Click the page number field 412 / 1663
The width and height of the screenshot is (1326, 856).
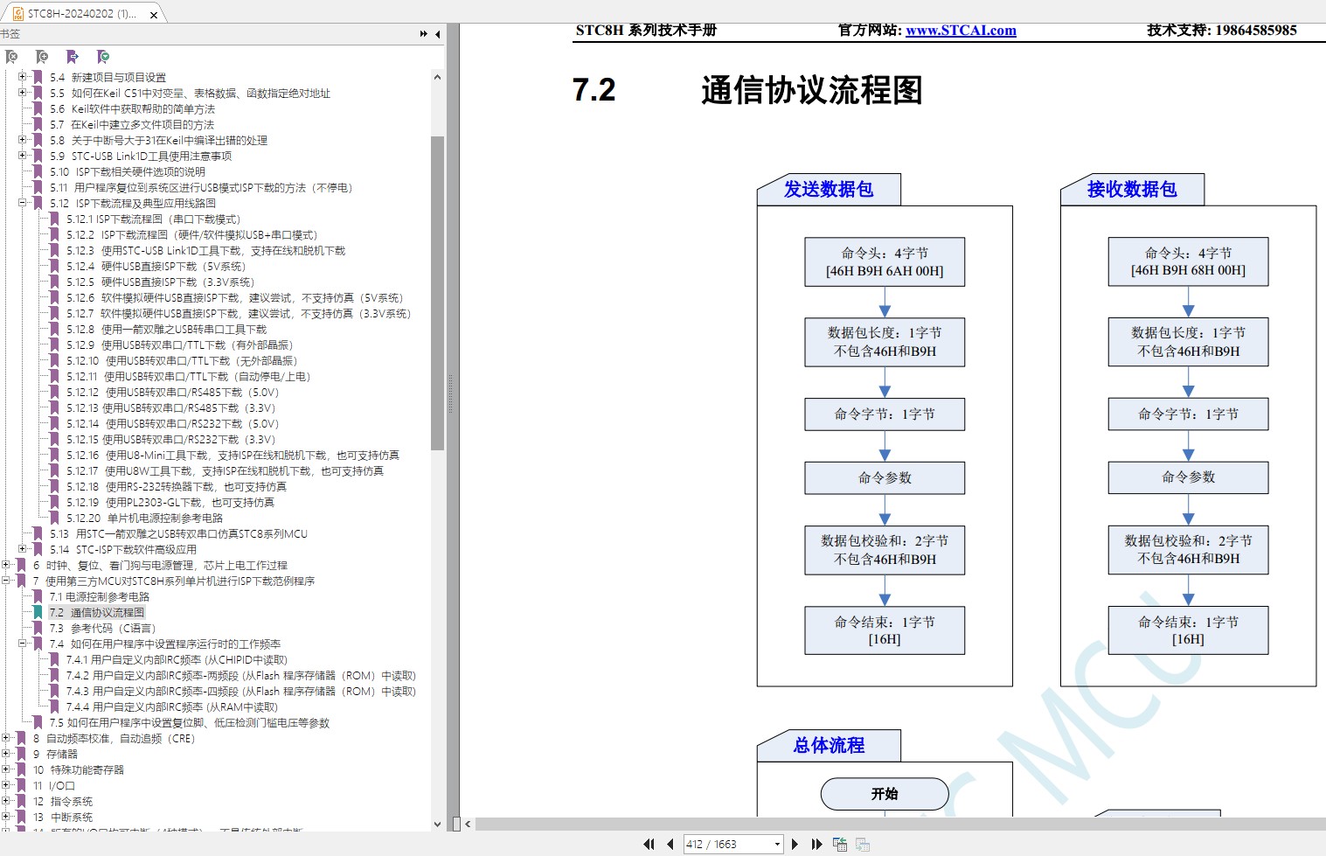click(727, 844)
